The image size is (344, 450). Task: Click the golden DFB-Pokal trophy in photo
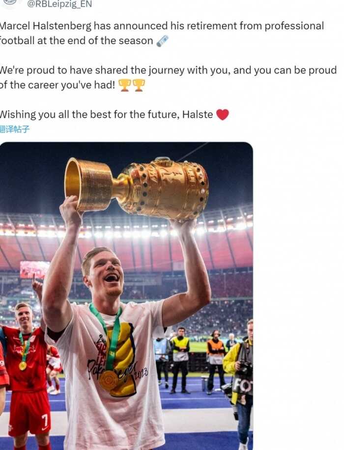[x=137, y=187]
